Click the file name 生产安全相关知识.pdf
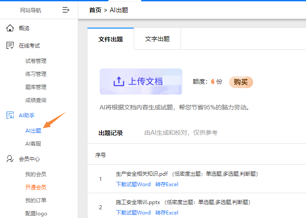The height and width of the screenshot is (218, 306). [x=142, y=174]
